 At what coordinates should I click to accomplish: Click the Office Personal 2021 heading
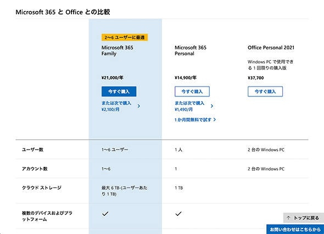271,48
